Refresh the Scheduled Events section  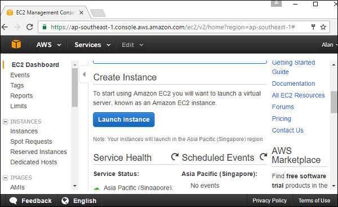[x=263, y=157]
